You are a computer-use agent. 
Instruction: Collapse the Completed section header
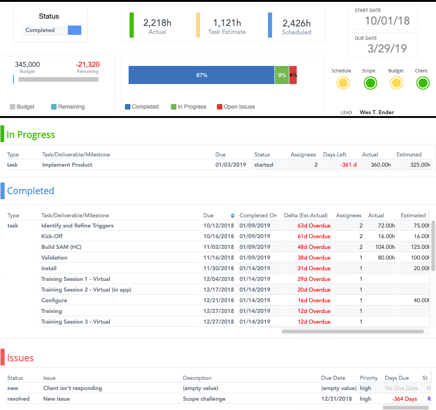tap(30, 190)
